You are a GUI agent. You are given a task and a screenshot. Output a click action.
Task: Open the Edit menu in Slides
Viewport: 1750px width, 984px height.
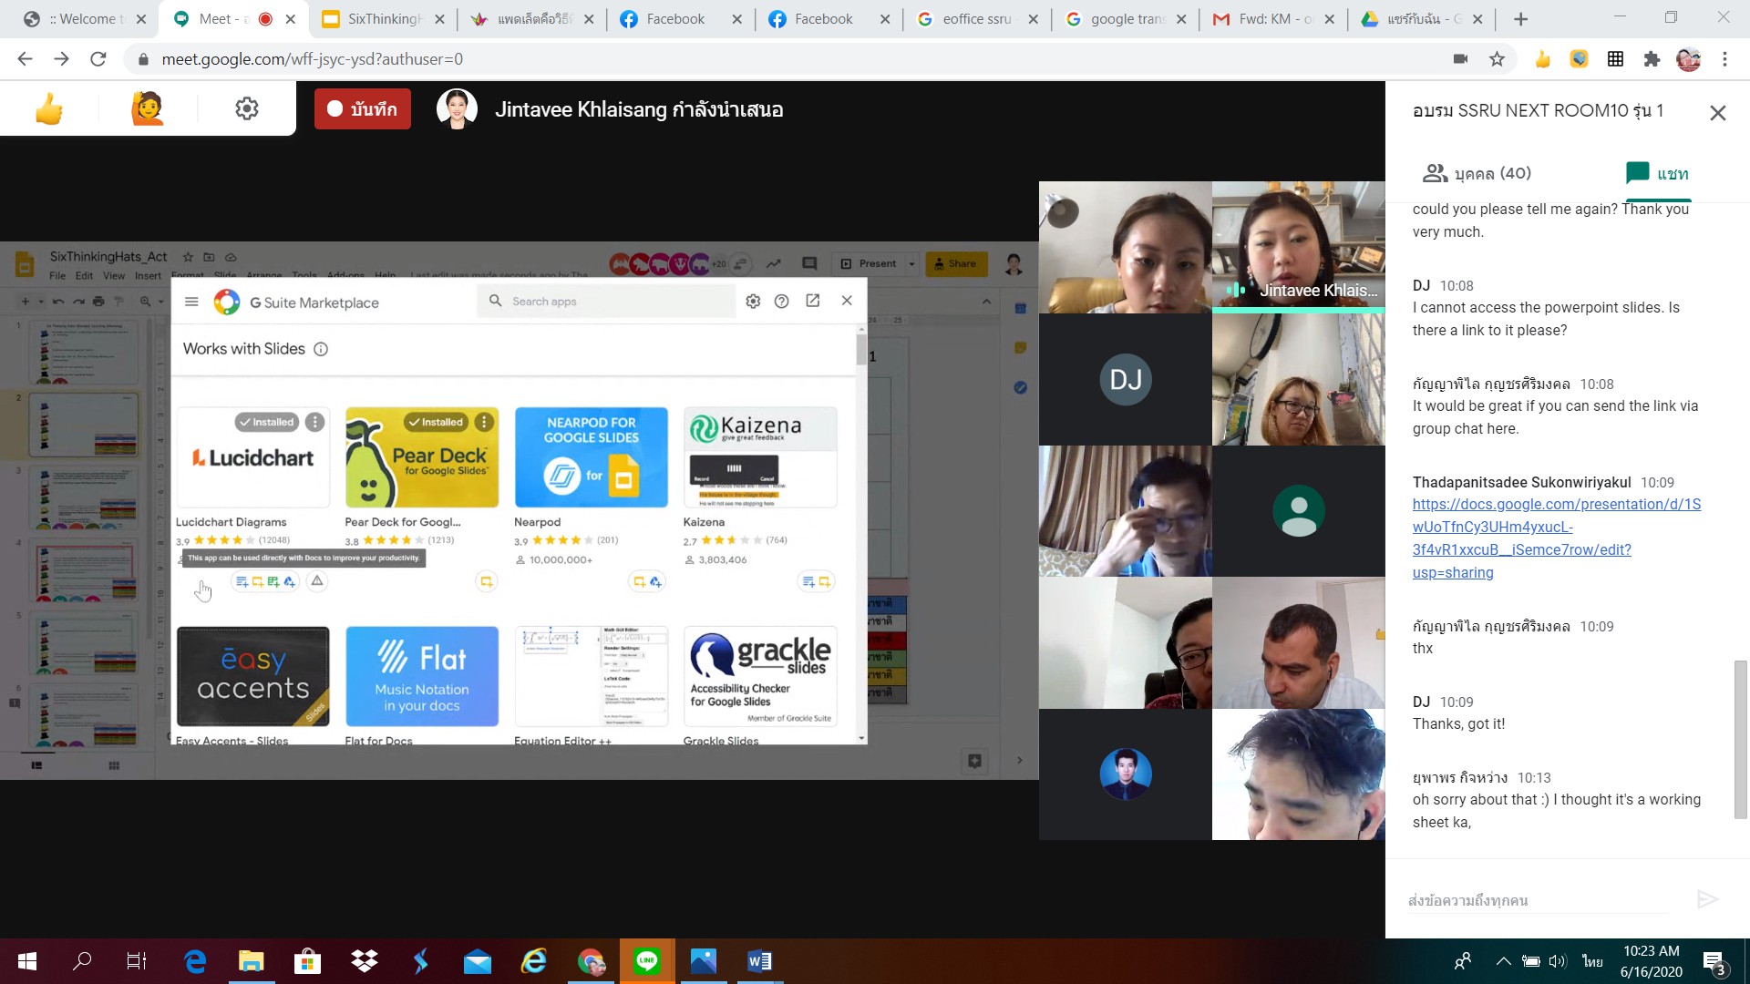[x=84, y=275]
